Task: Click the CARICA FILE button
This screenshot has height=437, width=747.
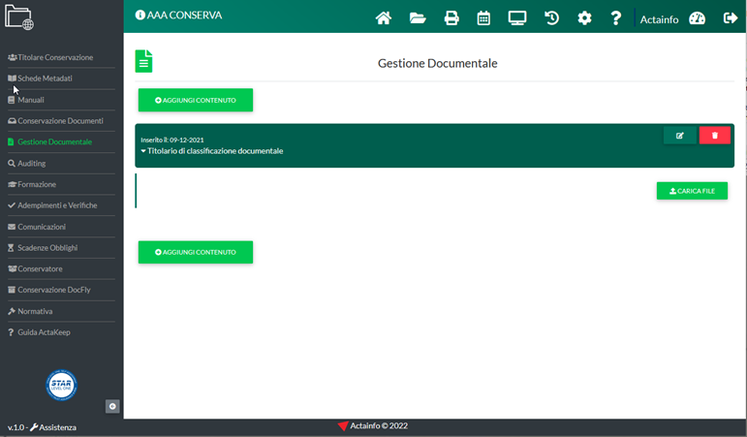Action: (x=692, y=191)
